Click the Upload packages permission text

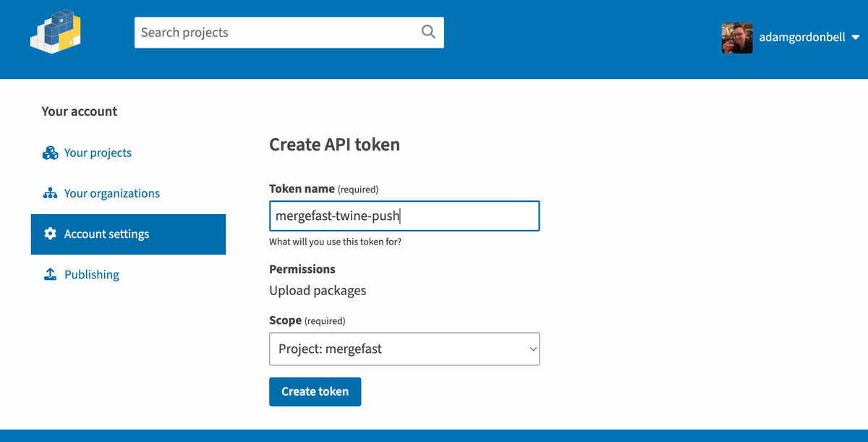(x=318, y=290)
